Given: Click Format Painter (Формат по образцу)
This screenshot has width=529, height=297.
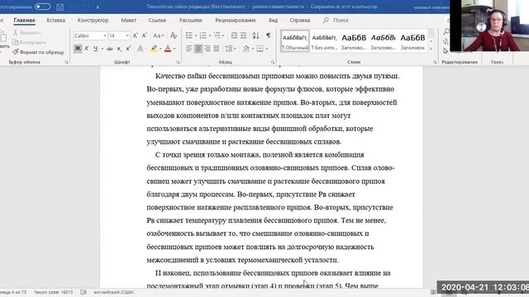Looking at the screenshot, I should [x=38, y=52].
